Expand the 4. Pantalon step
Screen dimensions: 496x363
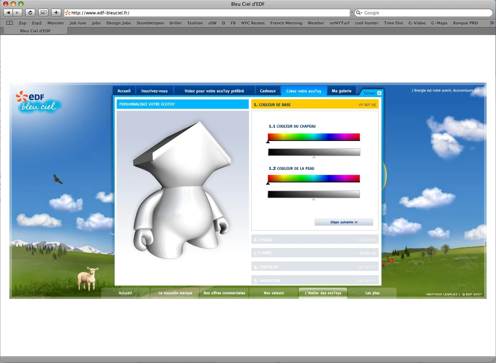[x=315, y=267]
